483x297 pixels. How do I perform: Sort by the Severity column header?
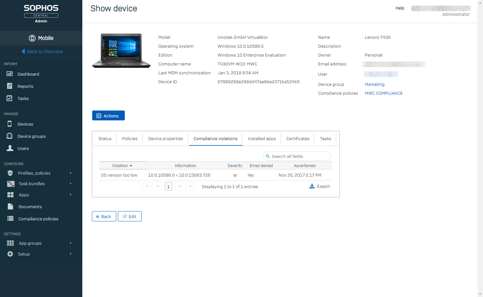[235, 165]
